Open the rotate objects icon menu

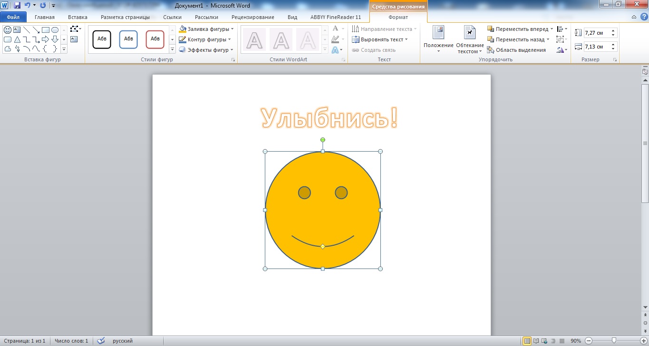click(562, 50)
